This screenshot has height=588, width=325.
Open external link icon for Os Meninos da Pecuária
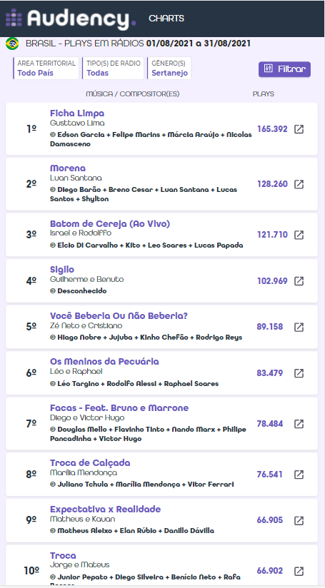coord(299,373)
